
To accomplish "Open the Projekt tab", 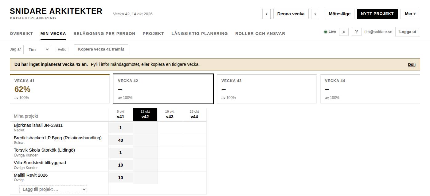I will tap(153, 33).
